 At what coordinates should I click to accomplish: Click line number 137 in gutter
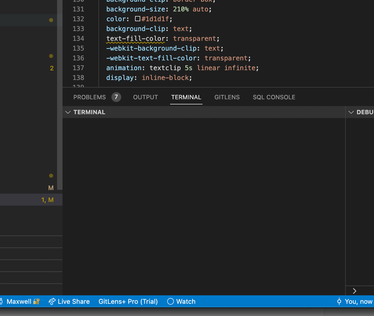pos(78,68)
